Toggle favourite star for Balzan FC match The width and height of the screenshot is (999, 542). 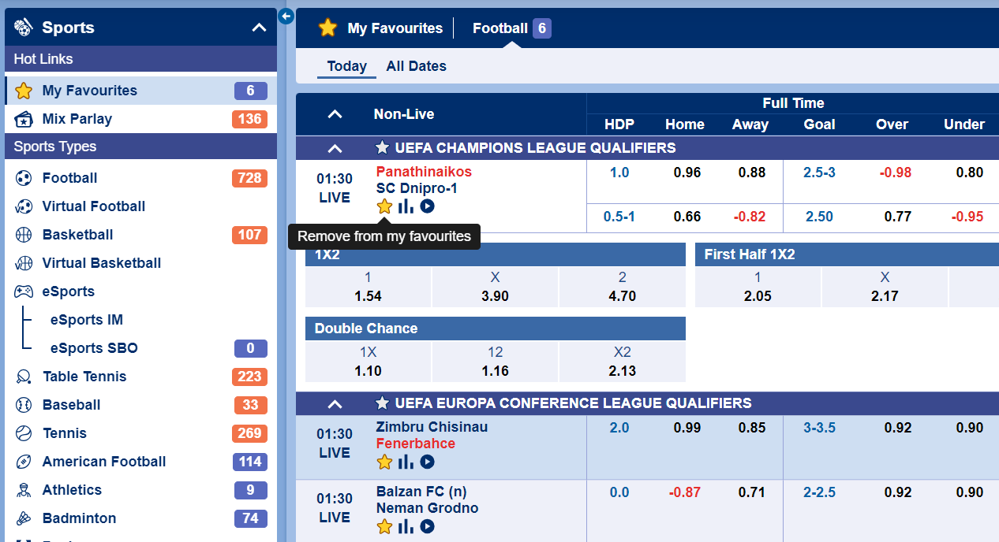[x=384, y=526]
